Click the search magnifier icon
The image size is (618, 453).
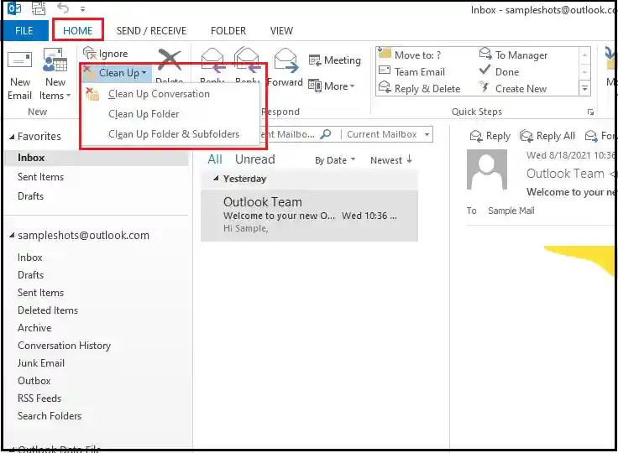coord(326,134)
